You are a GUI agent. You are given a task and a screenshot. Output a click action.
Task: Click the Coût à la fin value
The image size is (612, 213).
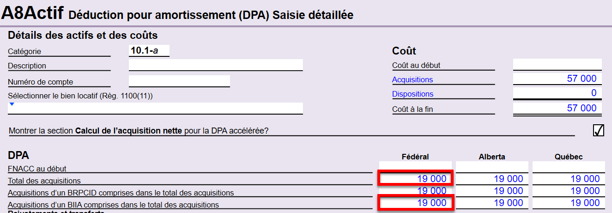[x=557, y=108]
